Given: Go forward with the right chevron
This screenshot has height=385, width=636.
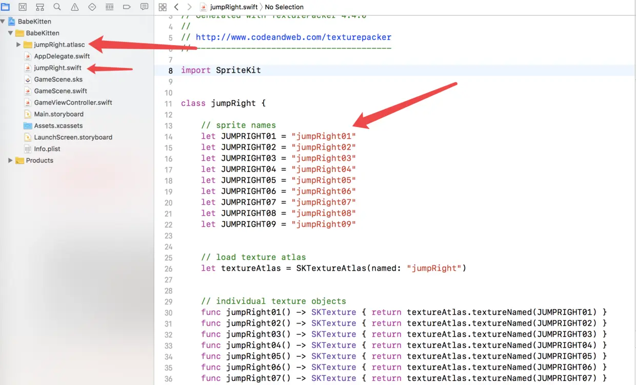Looking at the screenshot, I should (189, 7).
